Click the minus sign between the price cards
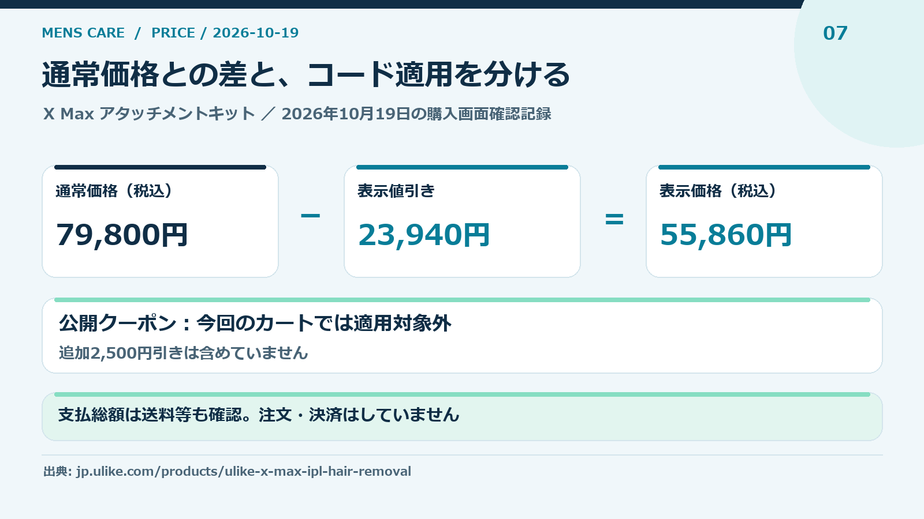924x519 pixels. 311,216
